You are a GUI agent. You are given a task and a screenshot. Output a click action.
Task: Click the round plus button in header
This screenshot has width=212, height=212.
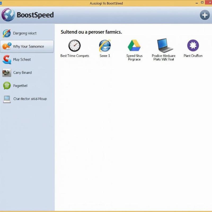pyautogui.click(x=205, y=15)
